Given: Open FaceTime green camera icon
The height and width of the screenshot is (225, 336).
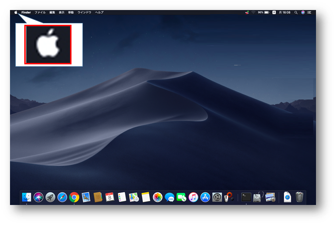Looking at the screenshot, I should pyautogui.click(x=181, y=197).
